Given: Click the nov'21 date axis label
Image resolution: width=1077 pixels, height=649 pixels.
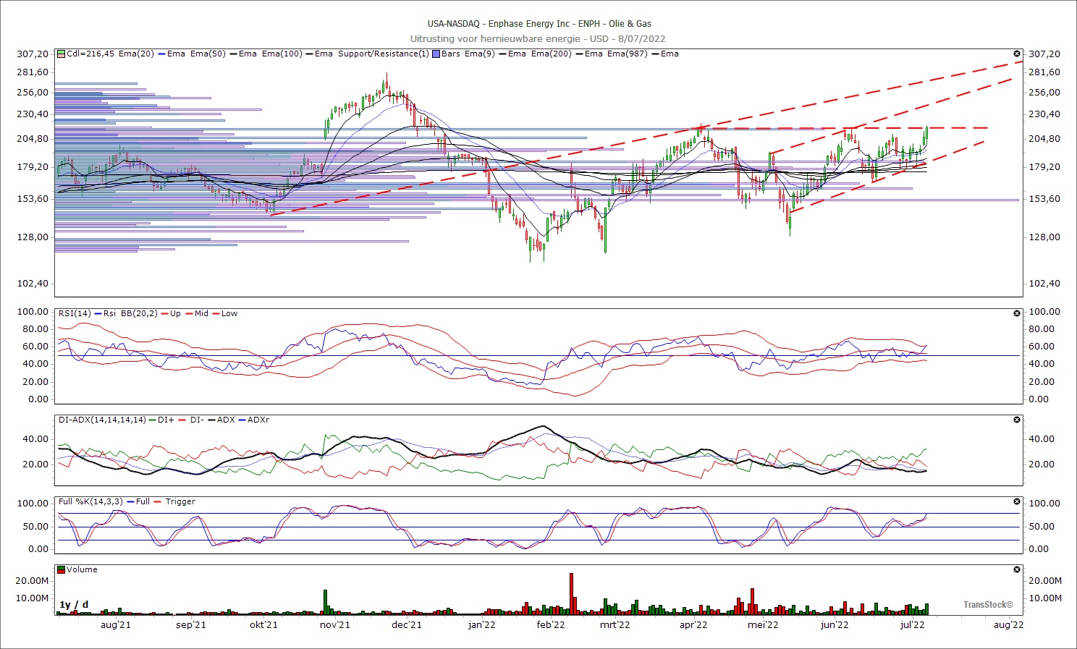Looking at the screenshot, I should click(x=335, y=624).
